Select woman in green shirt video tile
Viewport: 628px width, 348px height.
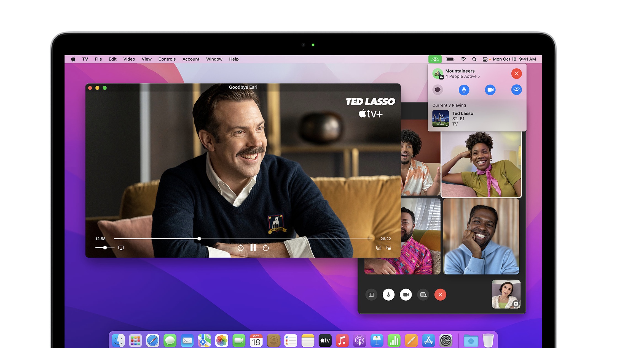click(481, 164)
